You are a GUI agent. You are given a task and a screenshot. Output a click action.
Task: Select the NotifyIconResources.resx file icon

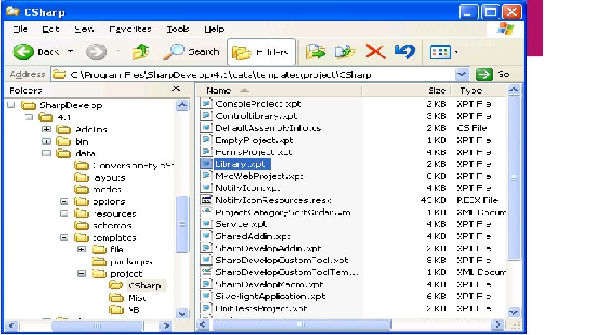coord(206,200)
